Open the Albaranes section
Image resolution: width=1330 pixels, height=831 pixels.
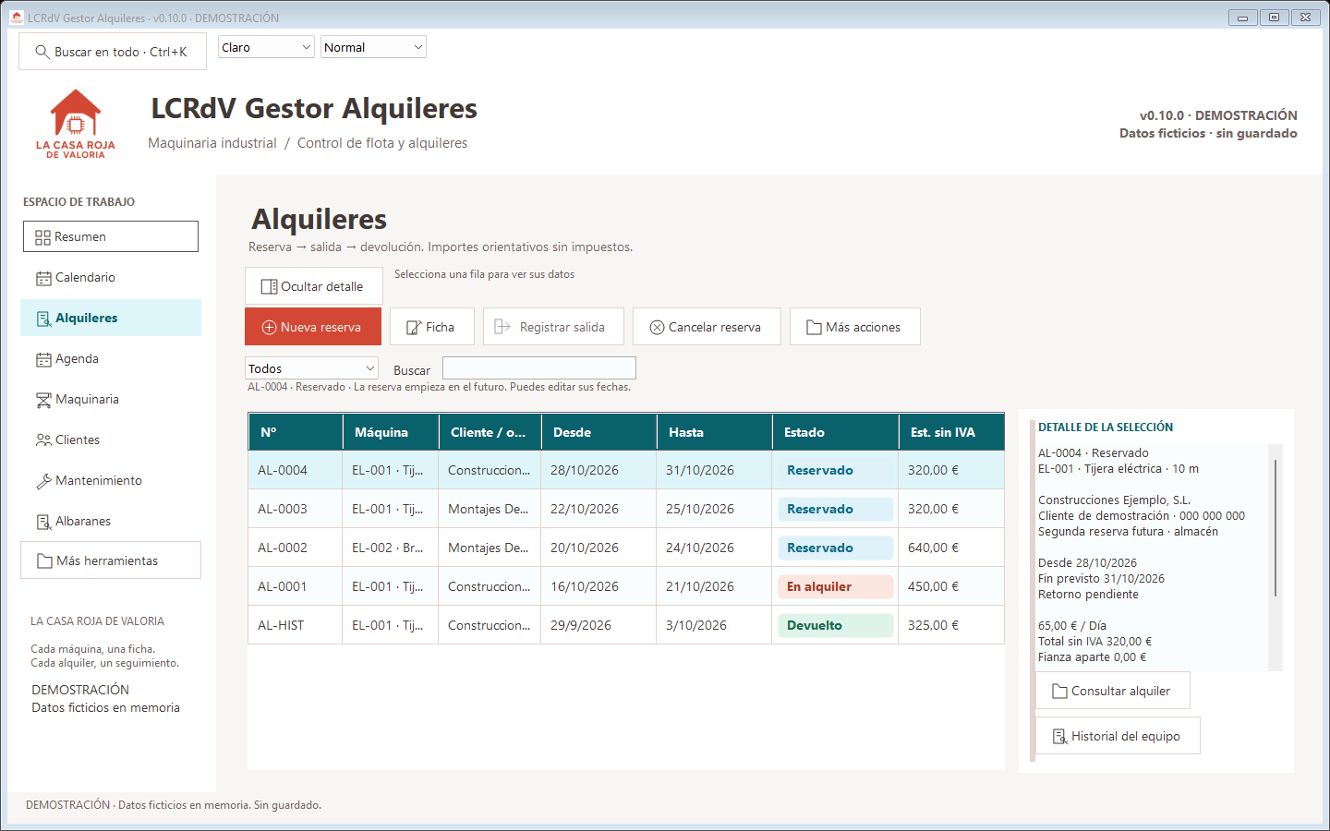click(111, 521)
